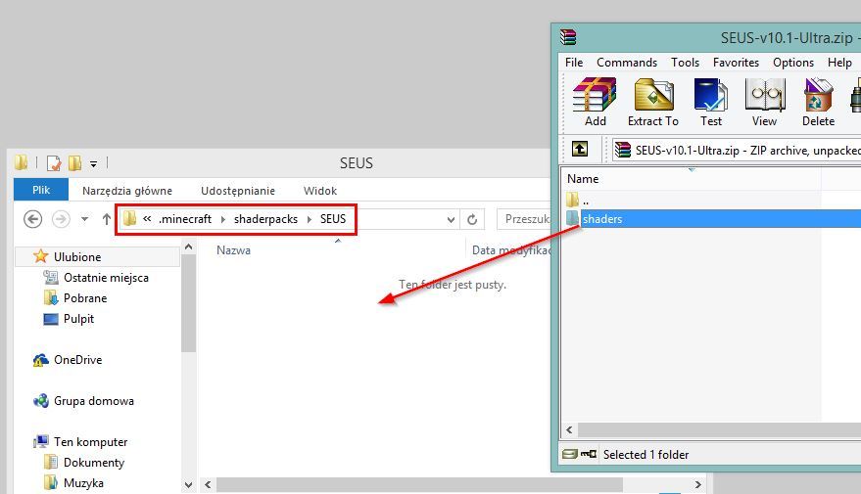Open the File menu in WinRAR

pyautogui.click(x=574, y=63)
